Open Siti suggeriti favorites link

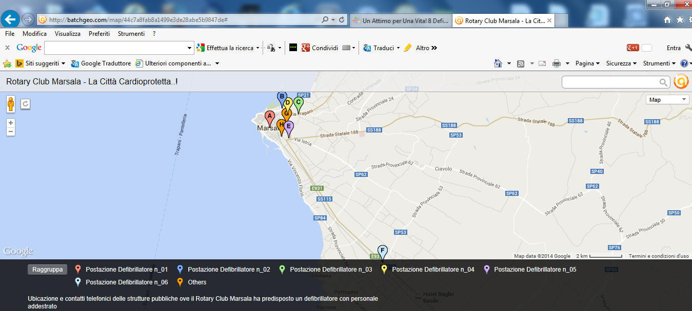(x=41, y=63)
